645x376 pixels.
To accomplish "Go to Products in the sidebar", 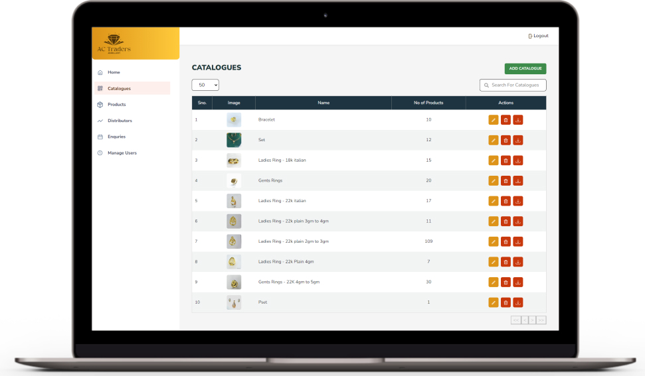I will (116, 104).
